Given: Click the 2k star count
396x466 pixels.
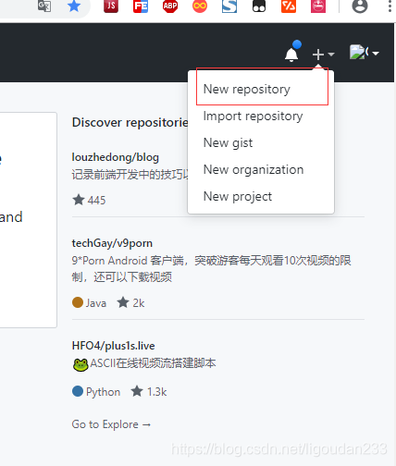Looking at the screenshot, I should tap(130, 303).
